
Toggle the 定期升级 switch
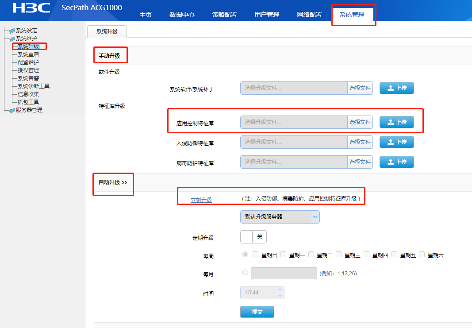[x=253, y=237]
